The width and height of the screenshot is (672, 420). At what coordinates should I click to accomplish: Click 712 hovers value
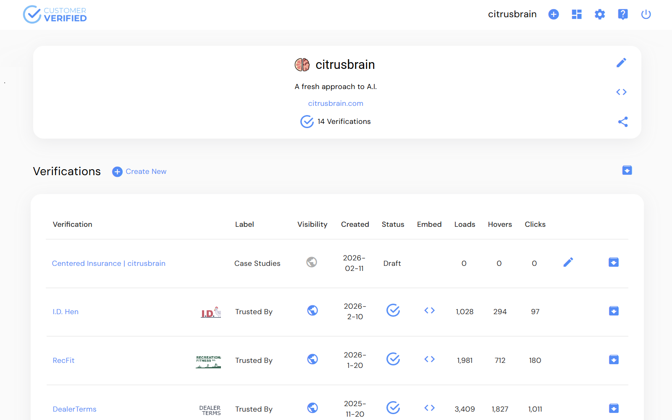click(500, 360)
